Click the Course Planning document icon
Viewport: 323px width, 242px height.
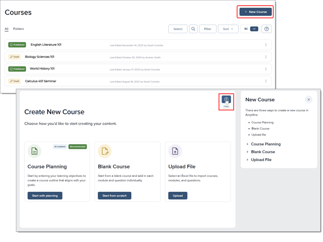click(34, 151)
